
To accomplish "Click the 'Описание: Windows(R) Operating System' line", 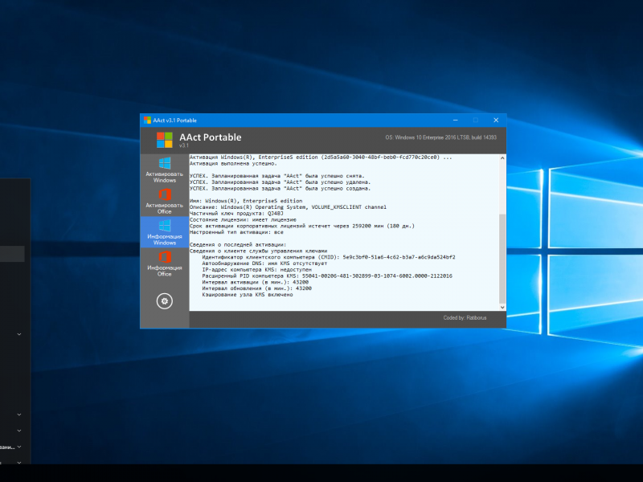I will click(288, 207).
